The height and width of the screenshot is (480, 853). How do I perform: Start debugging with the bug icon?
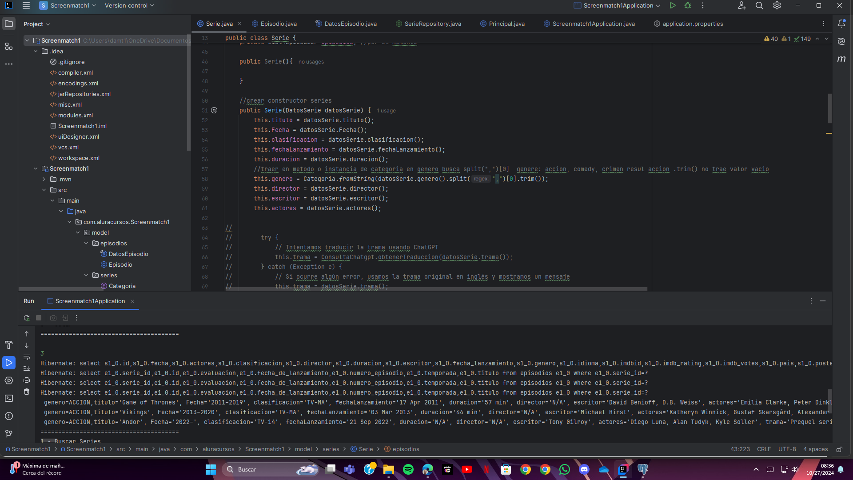688,5
